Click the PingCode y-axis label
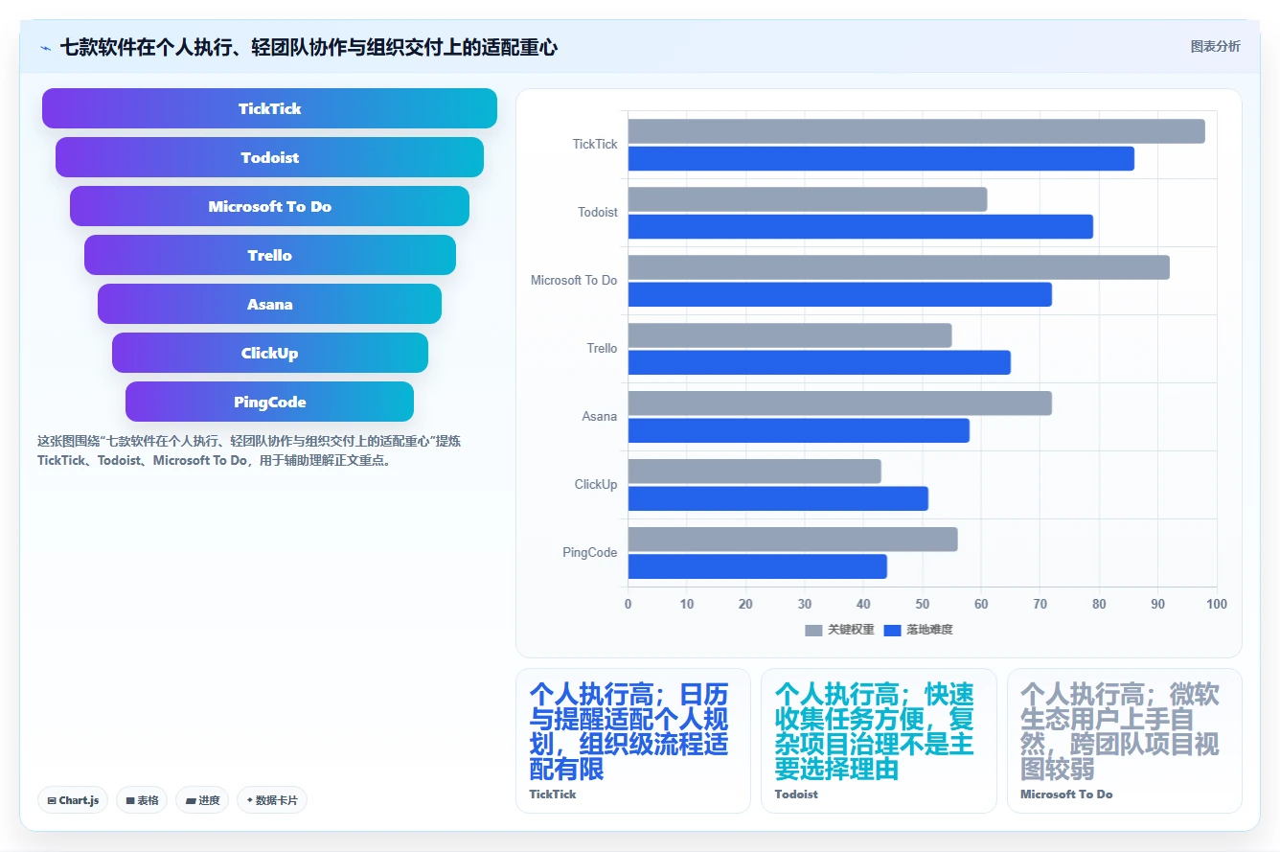Screen dimensions: 1280x852 [589, 552]
